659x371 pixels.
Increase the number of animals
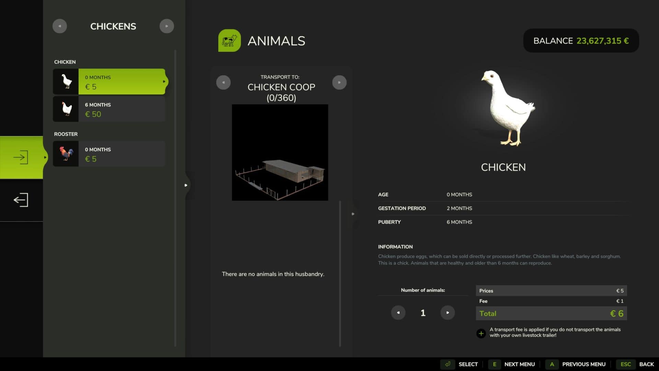[x=448, y=313]
